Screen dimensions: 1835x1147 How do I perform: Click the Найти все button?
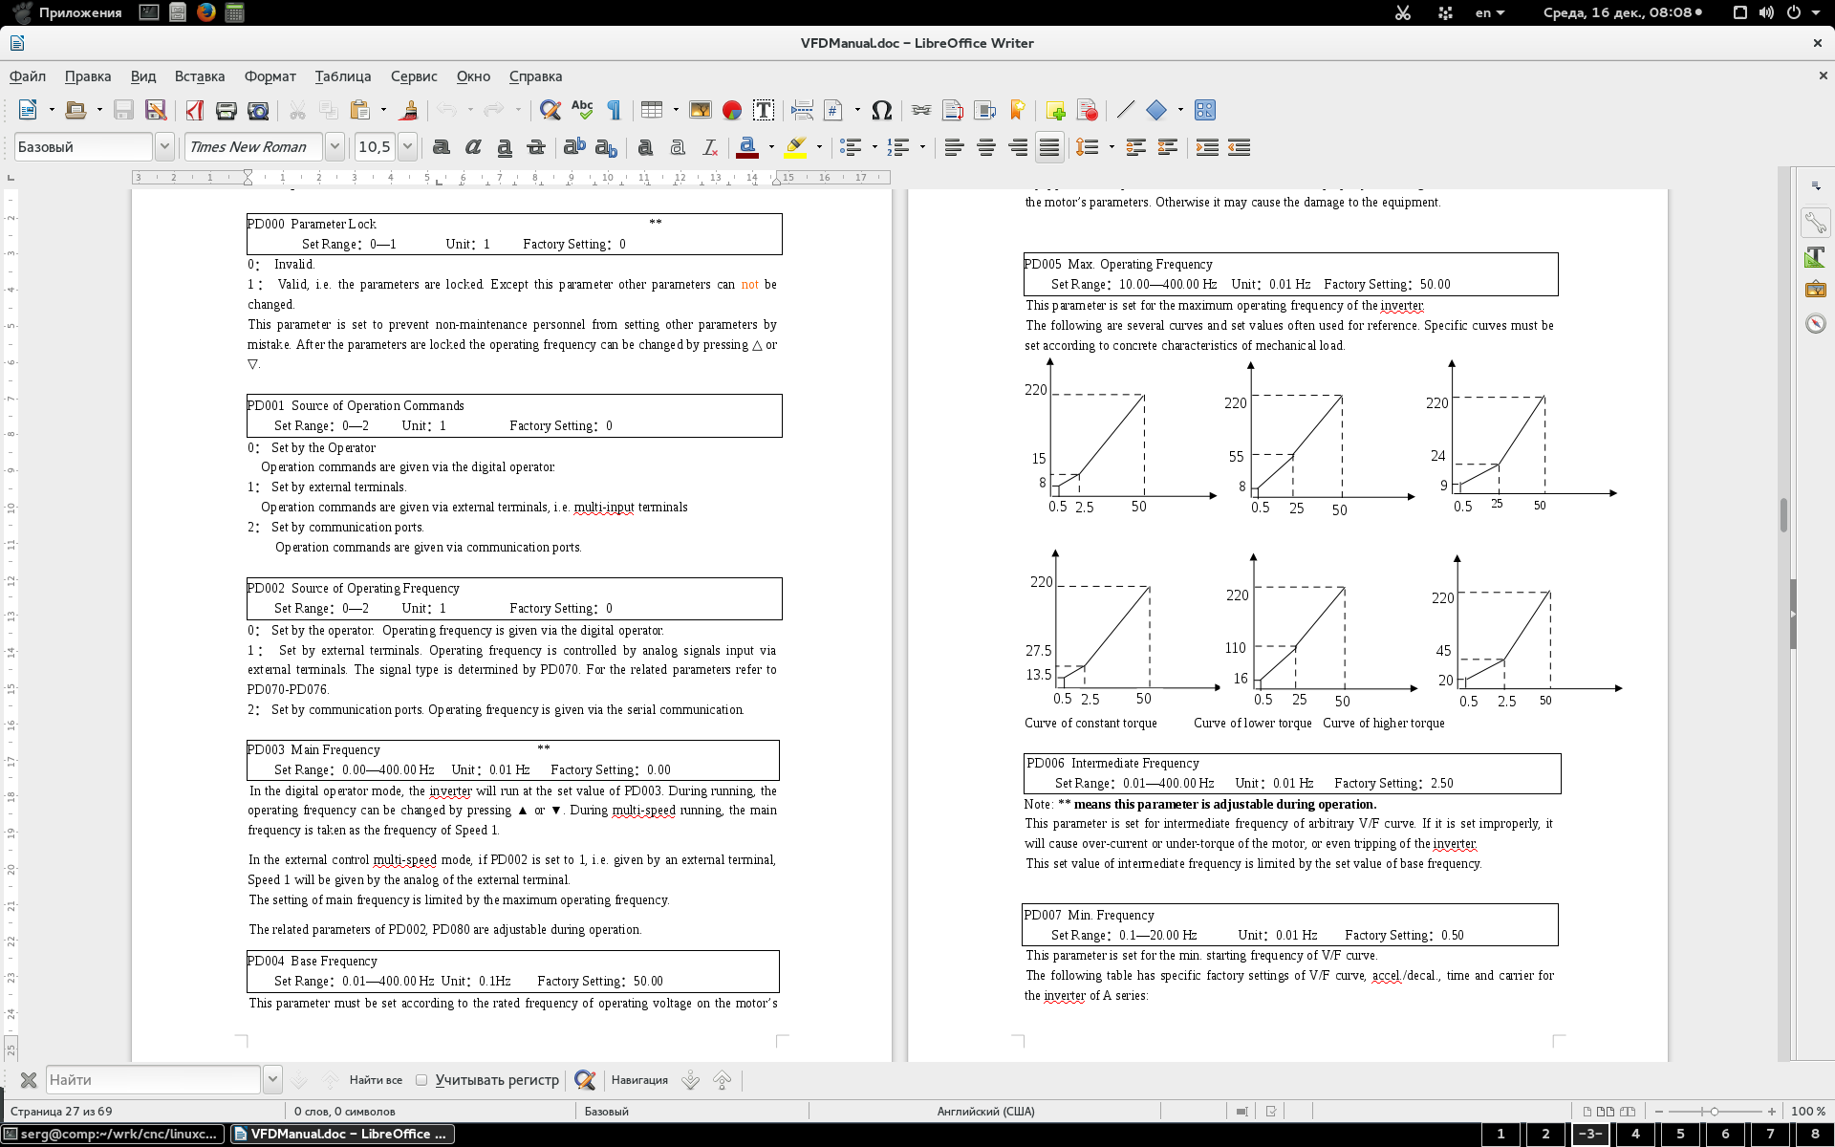(x=376, y=1080)
